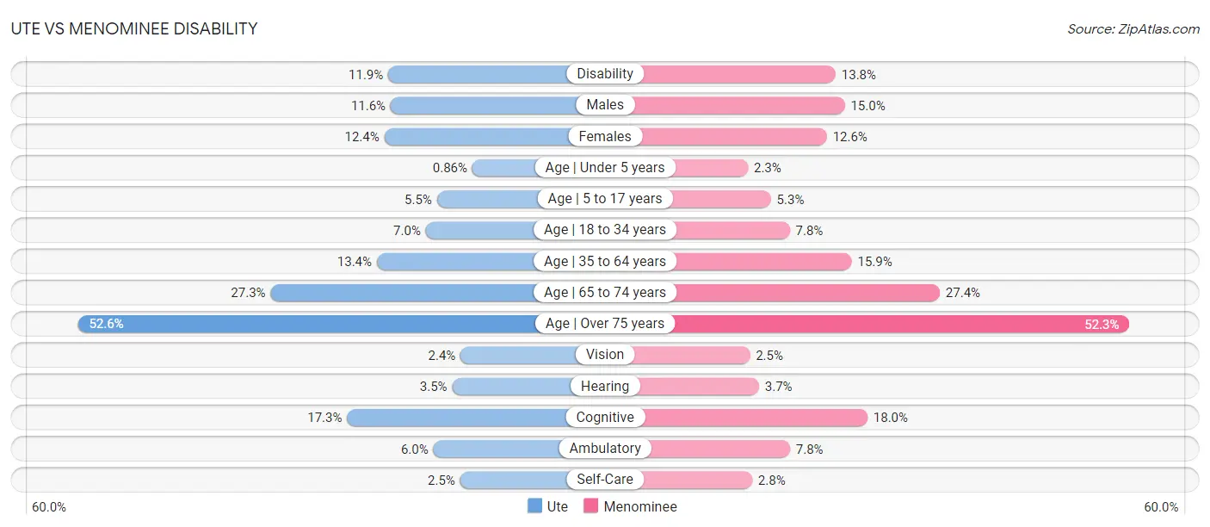Click the Vision category label

[605, 355]
